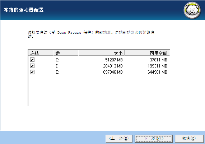Click empty area of the drive list
205x144 pixels.
[99, 90]
